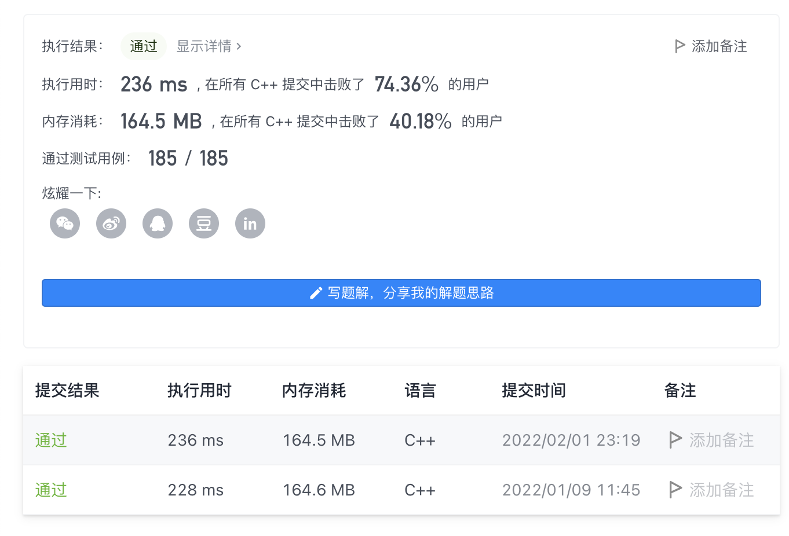Open 通过 submission with 236 ms
Viewport: 789px width, 536px height.
tap(51, 440)
